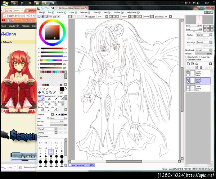The width and height of the screenshot is (216, 179).
Task: Choose the Select pen tool
Action: pyautogui.click(x=54, y=103)
